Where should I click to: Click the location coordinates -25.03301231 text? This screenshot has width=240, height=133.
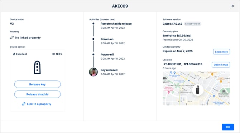(182, 64)
